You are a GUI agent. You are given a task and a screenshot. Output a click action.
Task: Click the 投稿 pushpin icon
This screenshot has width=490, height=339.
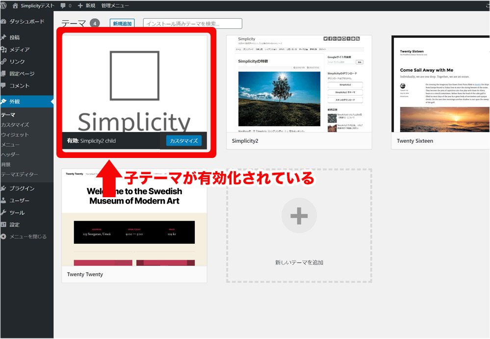(3, 37)
